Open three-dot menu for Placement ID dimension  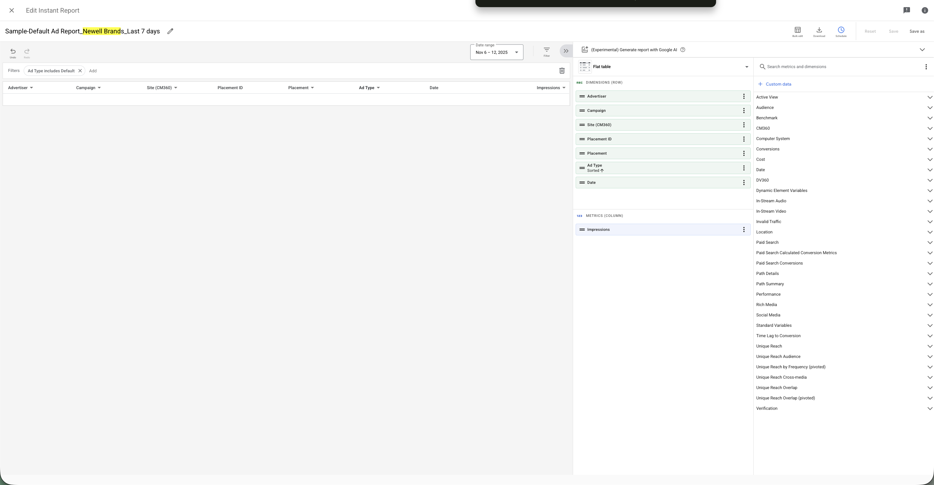click(744, 139)
